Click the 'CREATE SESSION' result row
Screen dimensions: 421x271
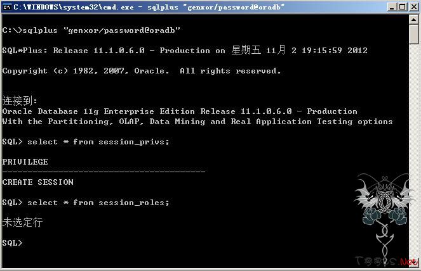click(38, 182)
